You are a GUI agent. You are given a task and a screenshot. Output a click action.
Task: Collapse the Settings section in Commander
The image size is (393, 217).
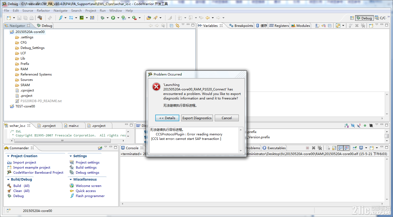coord(71,156)
